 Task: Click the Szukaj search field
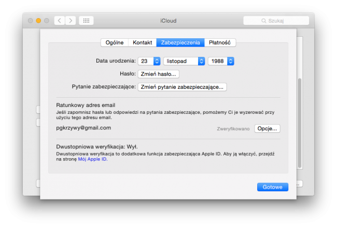[276, 21]
